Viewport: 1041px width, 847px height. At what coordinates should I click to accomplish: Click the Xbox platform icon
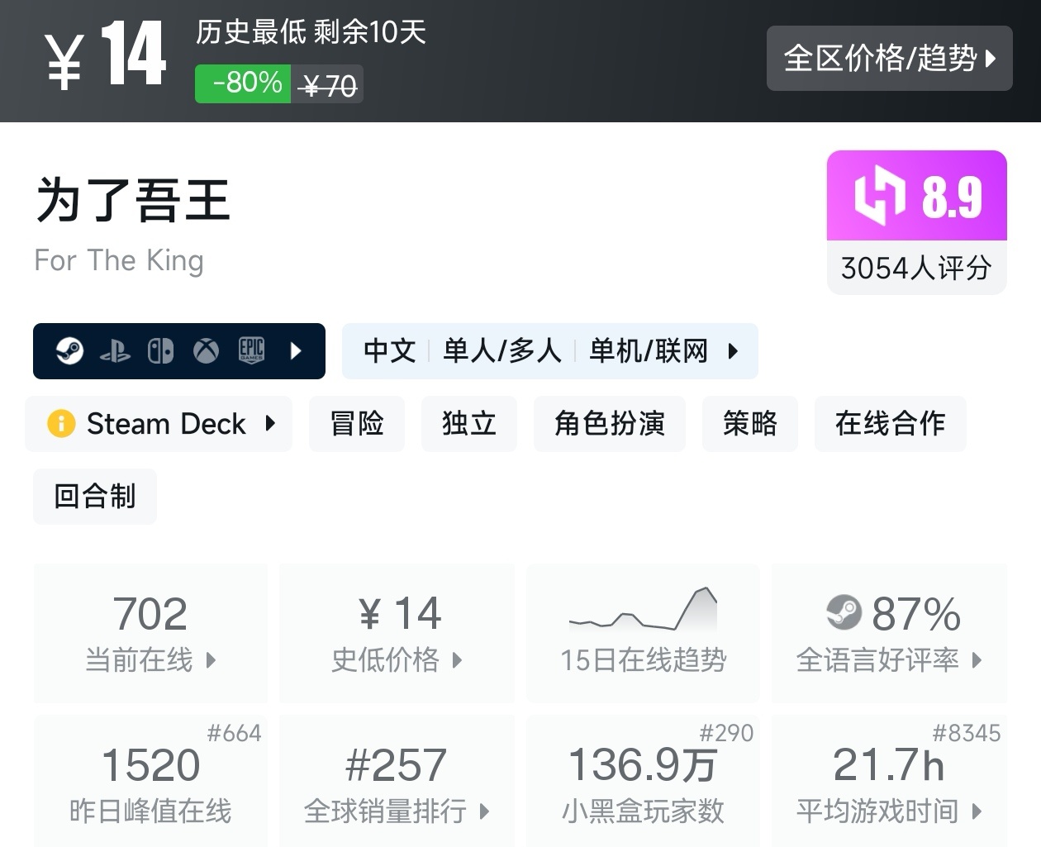click(x=206, y=351)
